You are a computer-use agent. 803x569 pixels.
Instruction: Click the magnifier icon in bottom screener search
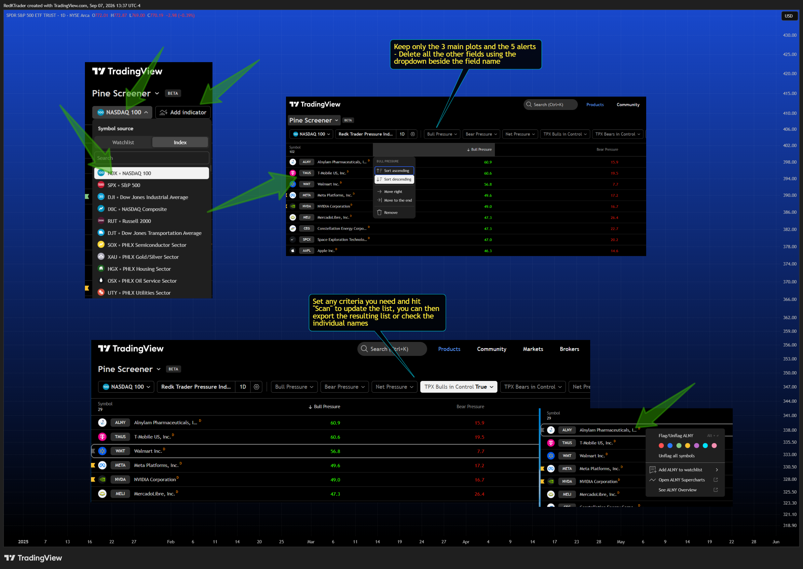364,349
